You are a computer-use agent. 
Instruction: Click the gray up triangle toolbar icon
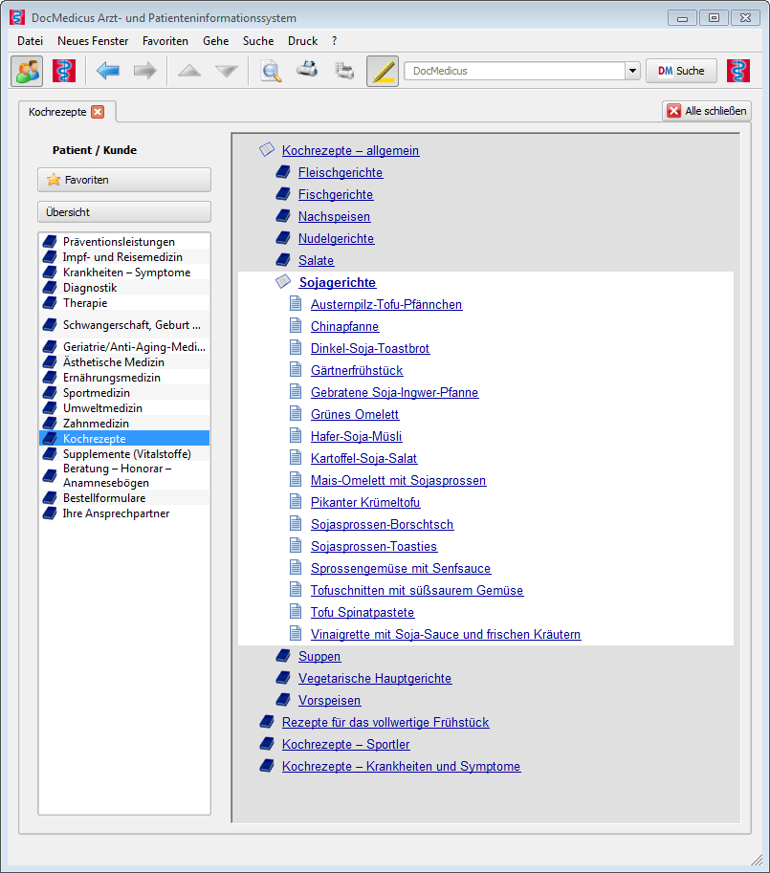point(189,71)
